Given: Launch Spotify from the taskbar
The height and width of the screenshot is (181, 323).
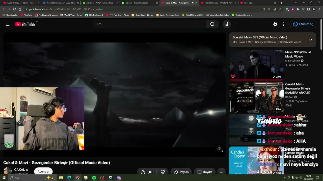Looking at the screenshot, I should tap(94, 178).
